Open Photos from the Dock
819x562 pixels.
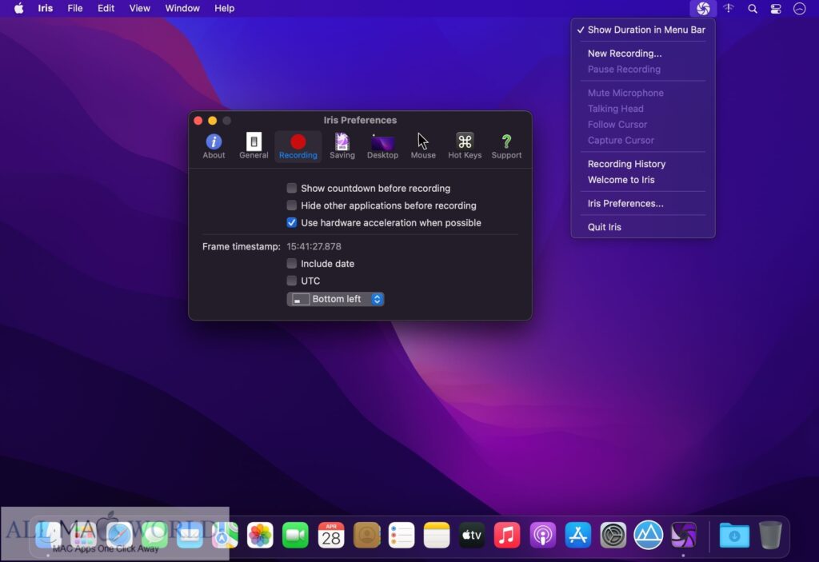[x=260, y=536]
